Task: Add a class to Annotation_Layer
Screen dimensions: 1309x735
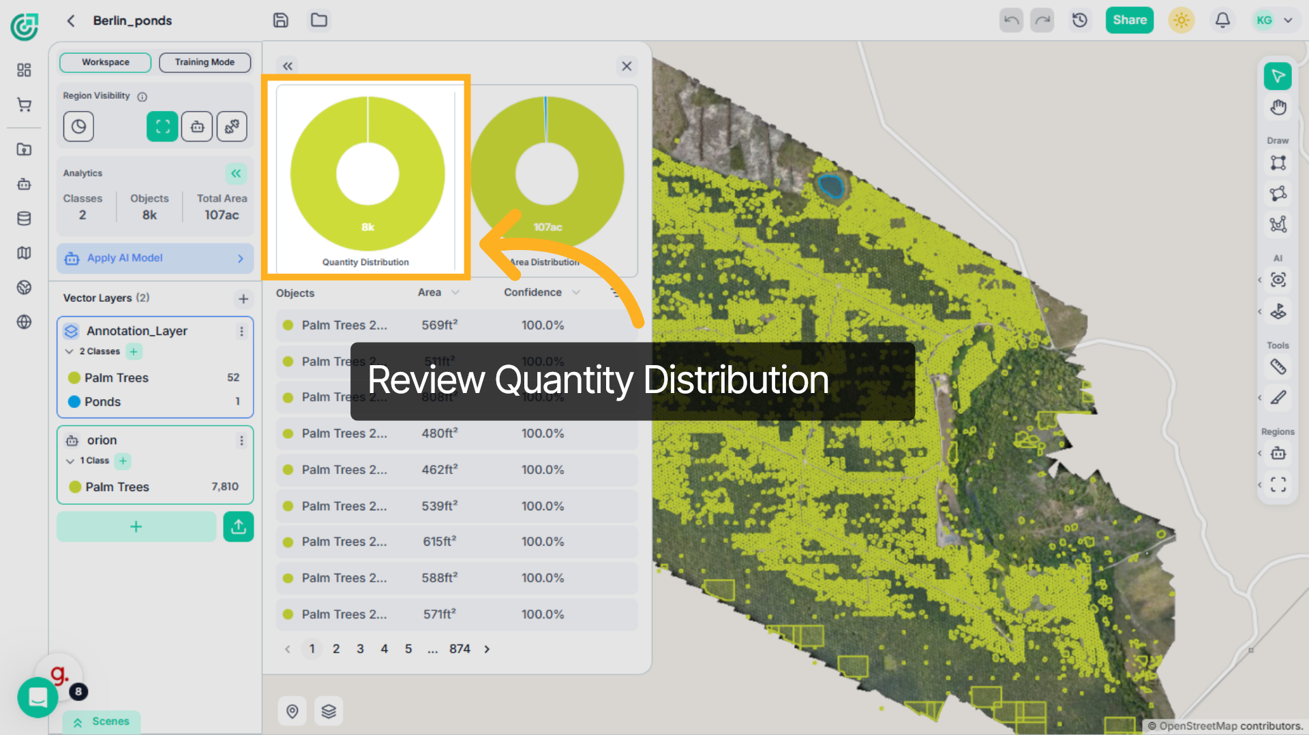Action: [134, 351]
